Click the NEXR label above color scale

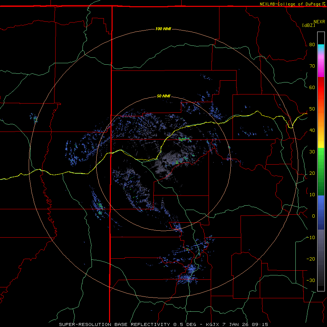[x=319, y=22]
